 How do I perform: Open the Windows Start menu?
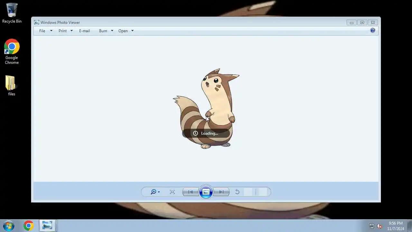(9, 226)
